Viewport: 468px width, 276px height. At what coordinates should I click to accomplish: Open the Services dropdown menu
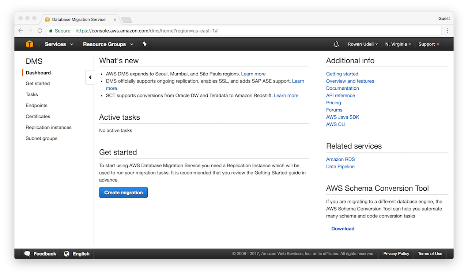point(59,44)
